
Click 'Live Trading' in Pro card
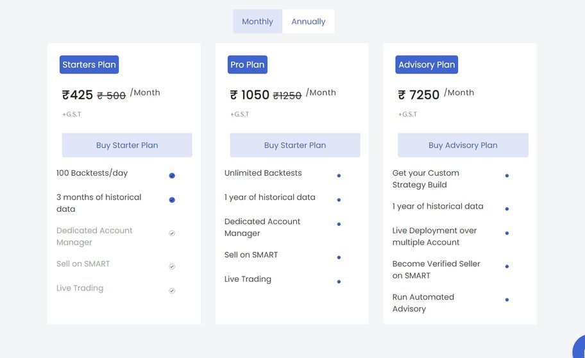248,279
